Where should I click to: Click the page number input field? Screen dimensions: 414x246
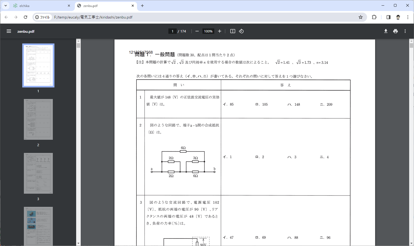pos(172,31)
